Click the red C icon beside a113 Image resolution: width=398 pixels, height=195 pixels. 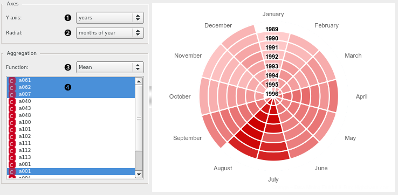(12, 158)
